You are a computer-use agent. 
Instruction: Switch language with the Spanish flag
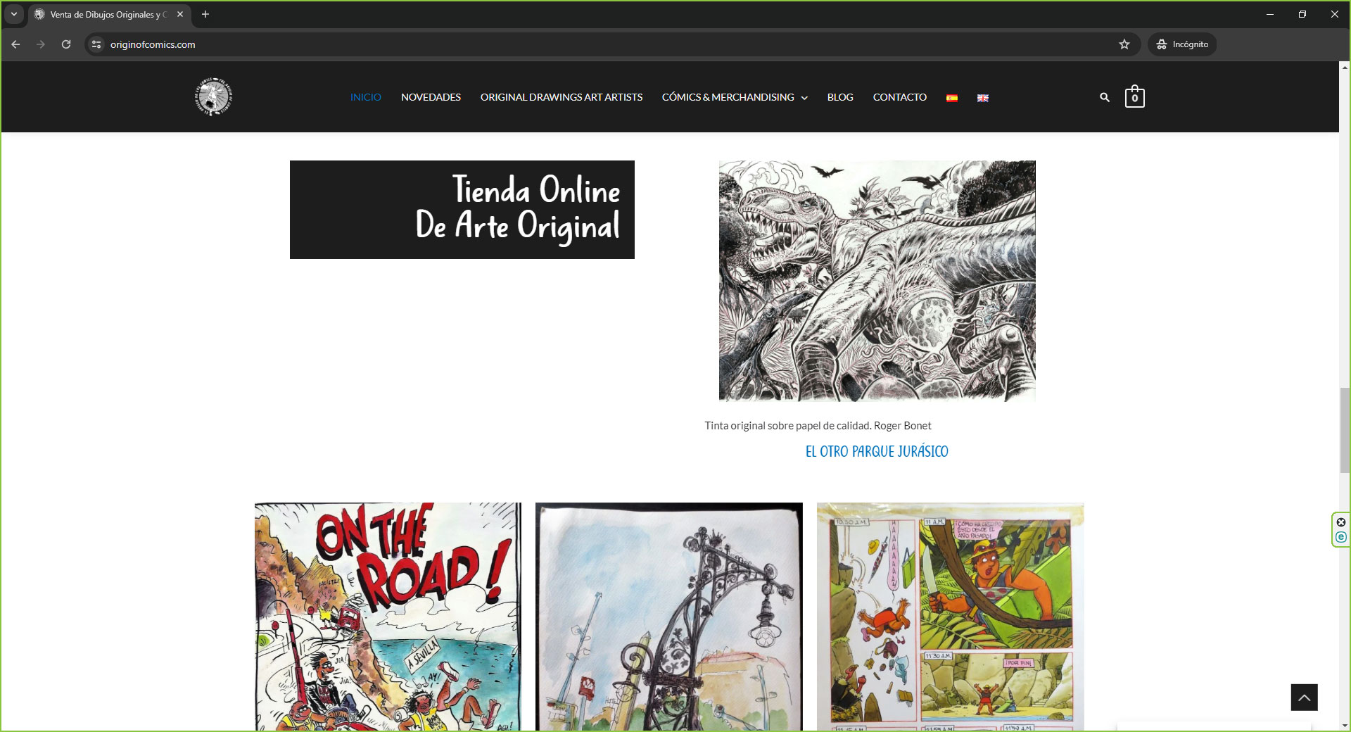pyautogui.click(x=951, y=98)
